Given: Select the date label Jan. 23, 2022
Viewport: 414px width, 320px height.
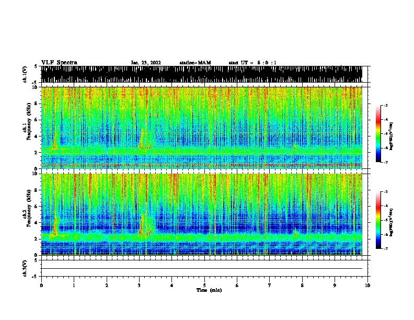Looking at the screenshot, I should (146, 63).
